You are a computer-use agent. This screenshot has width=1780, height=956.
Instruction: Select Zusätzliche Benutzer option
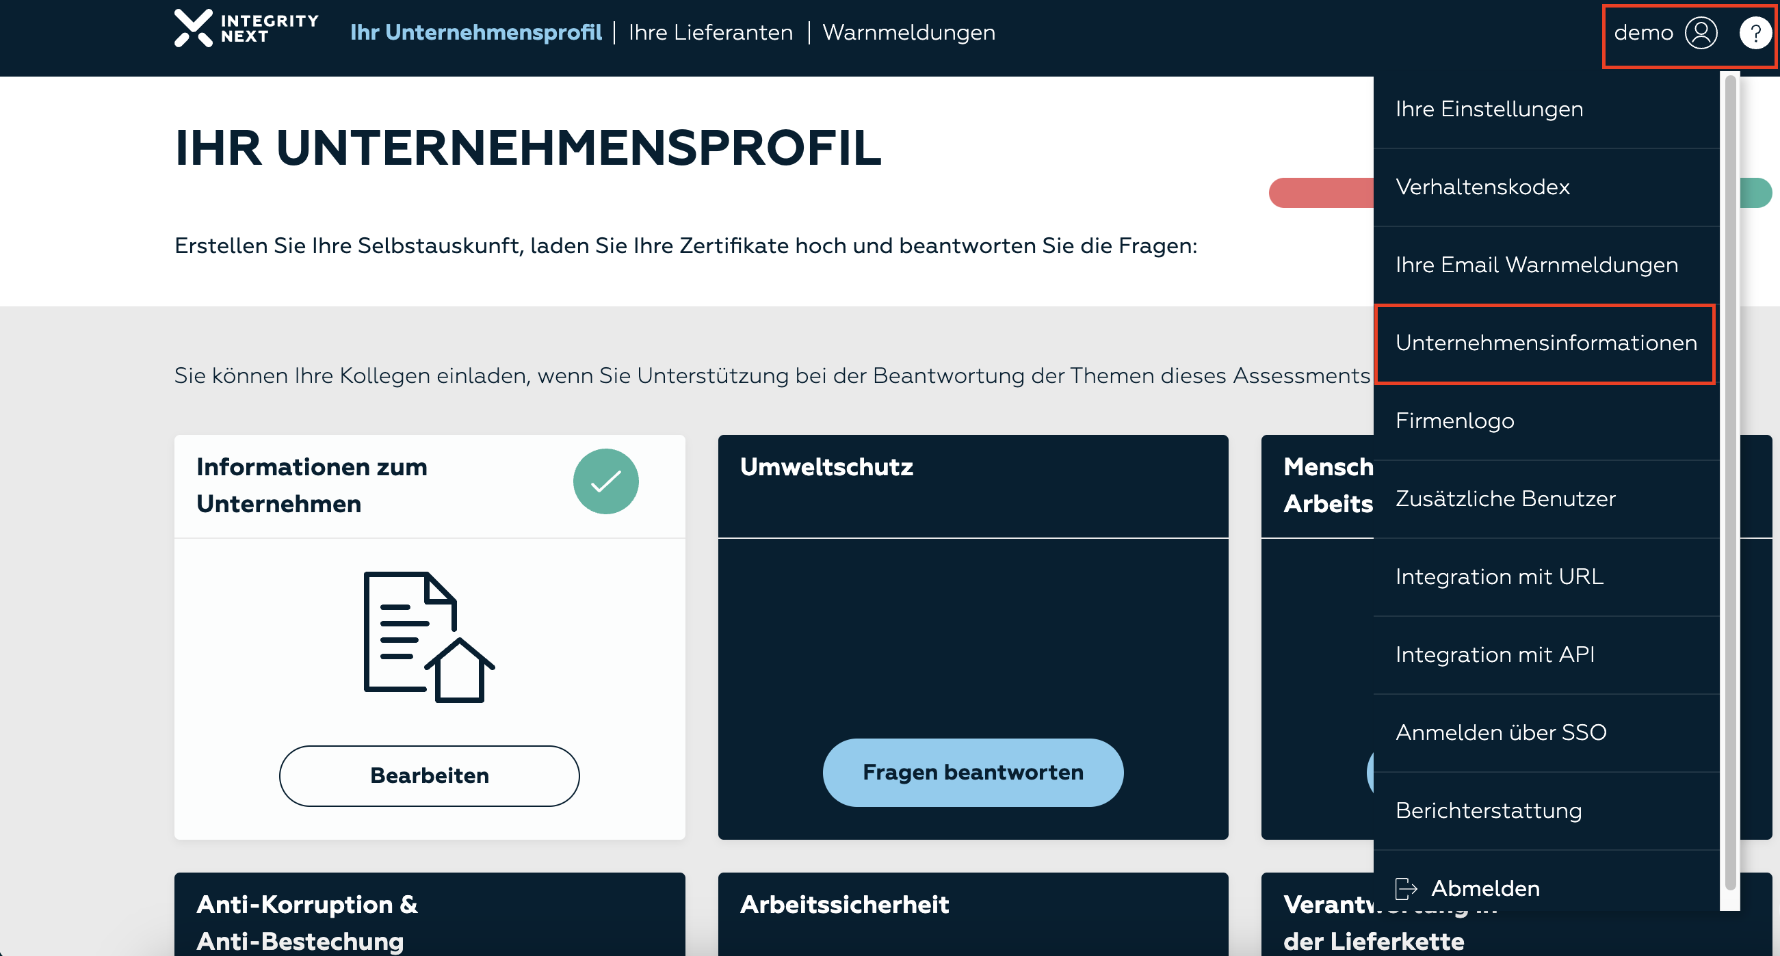point(1506,499)
